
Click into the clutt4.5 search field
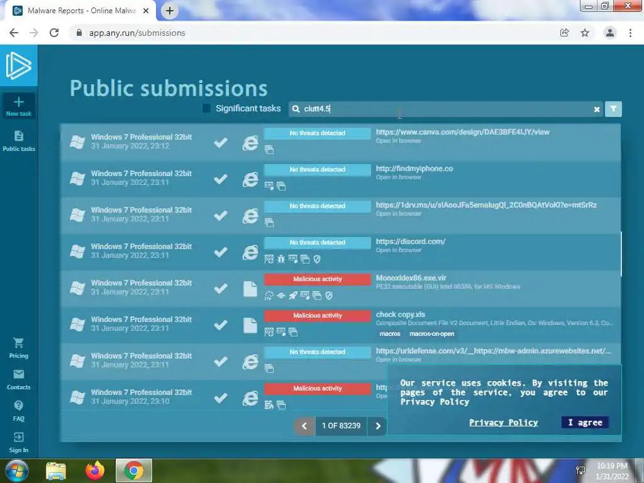coord(446,109)
